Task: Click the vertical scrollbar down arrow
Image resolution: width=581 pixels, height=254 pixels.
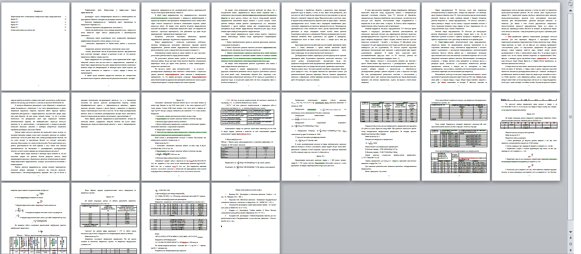Action: [570, 232]
